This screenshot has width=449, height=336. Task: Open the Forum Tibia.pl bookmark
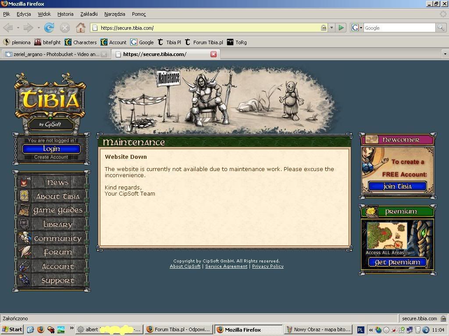click(204, 42)
